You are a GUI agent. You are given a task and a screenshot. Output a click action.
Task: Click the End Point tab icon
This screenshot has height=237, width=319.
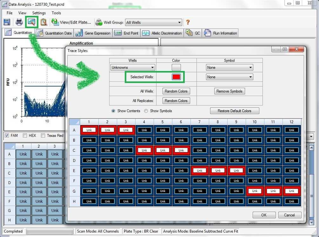tap(118, 33)
